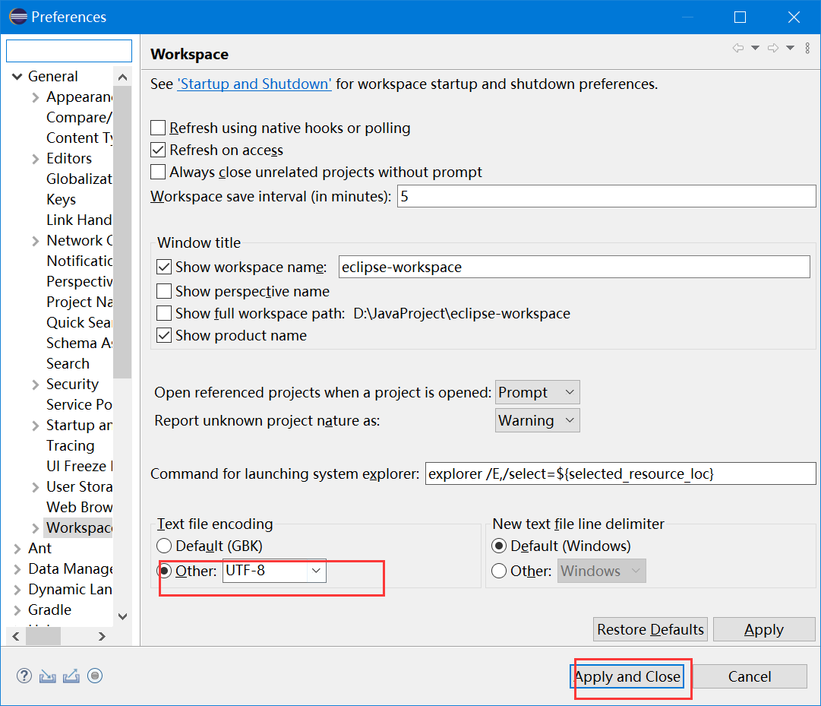Click the Eclipse logo in title bar

[x=17, y=17]
